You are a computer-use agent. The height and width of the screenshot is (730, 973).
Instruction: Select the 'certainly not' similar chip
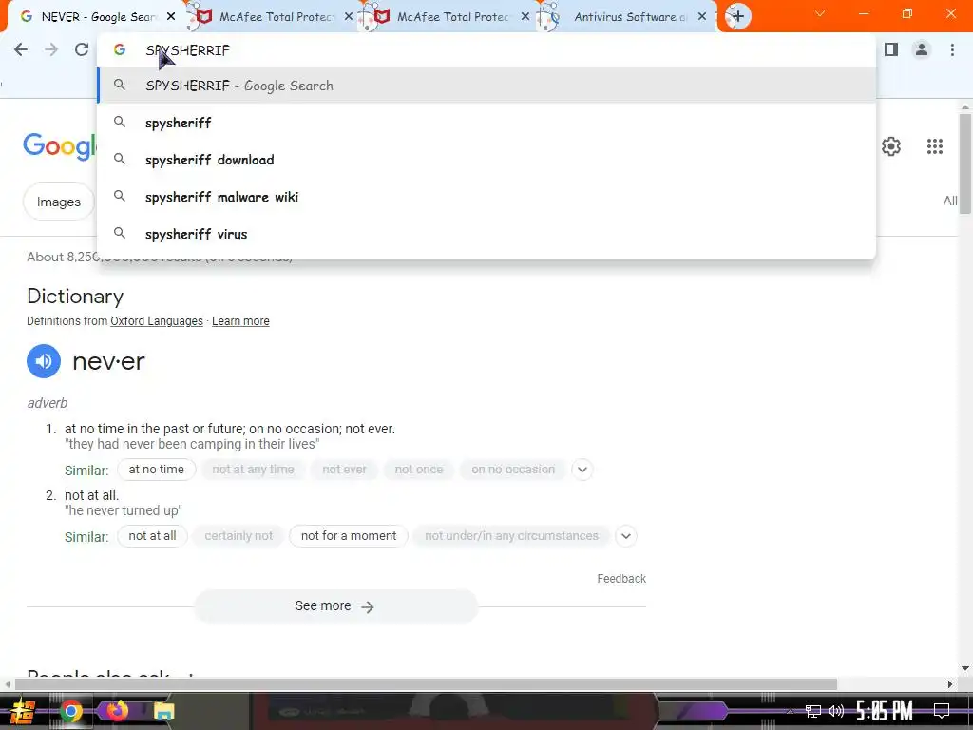238,536
